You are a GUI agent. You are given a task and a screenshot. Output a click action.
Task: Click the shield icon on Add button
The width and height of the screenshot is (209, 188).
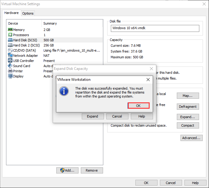pos(62,170)
